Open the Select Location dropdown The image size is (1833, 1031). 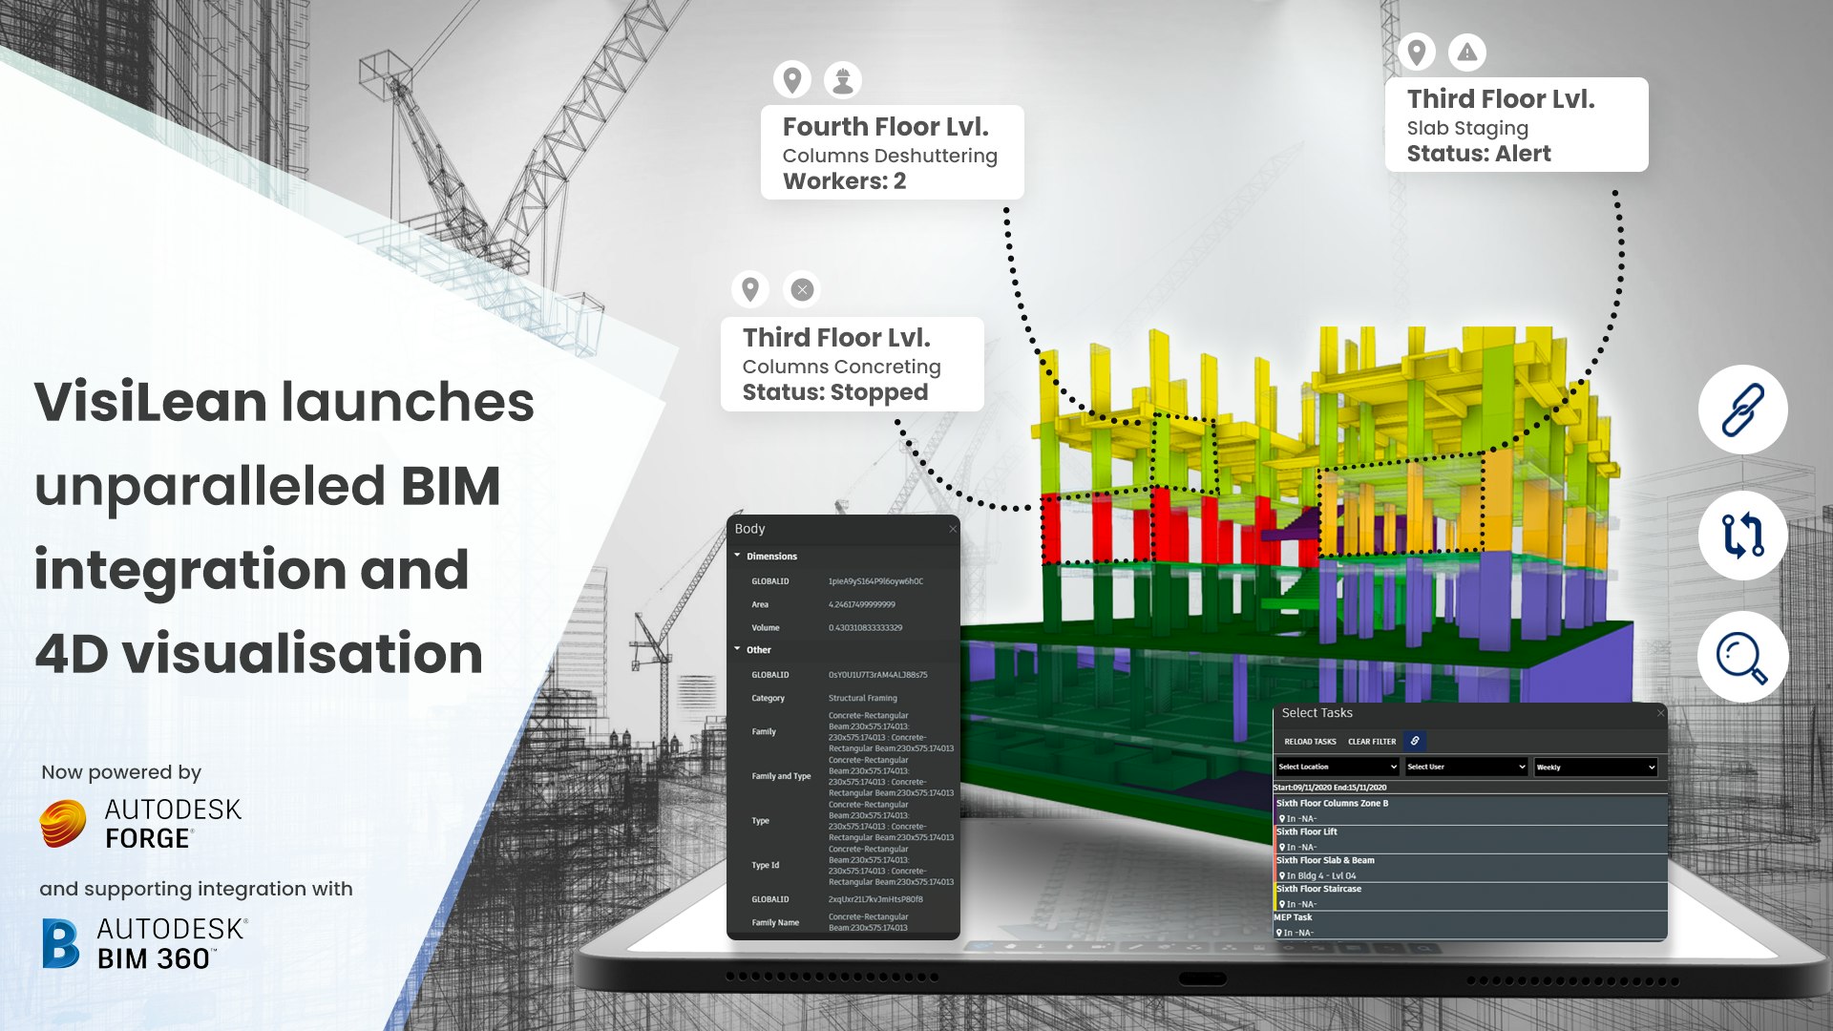(1337, 767)
